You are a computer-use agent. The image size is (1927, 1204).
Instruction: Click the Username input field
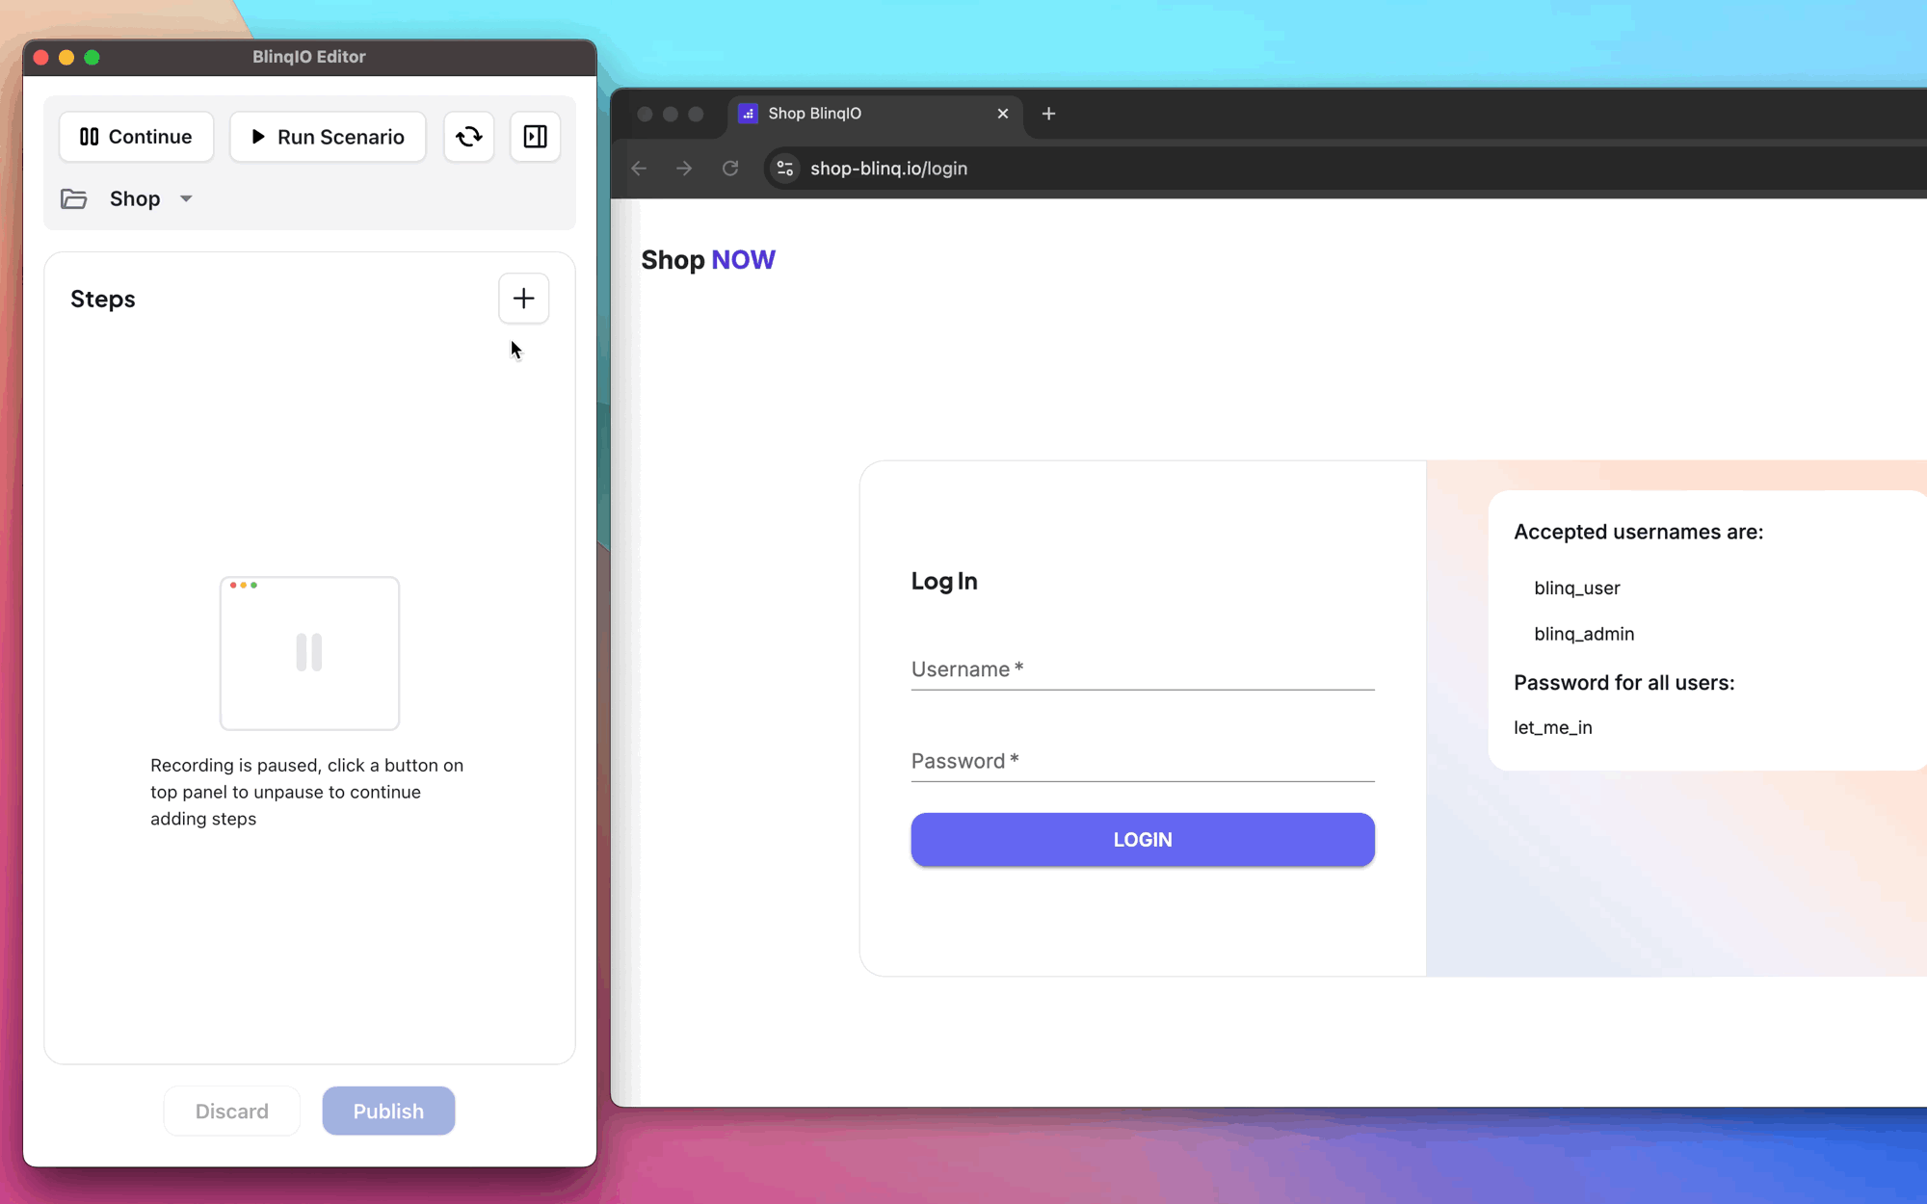[x=1142, y=670]
